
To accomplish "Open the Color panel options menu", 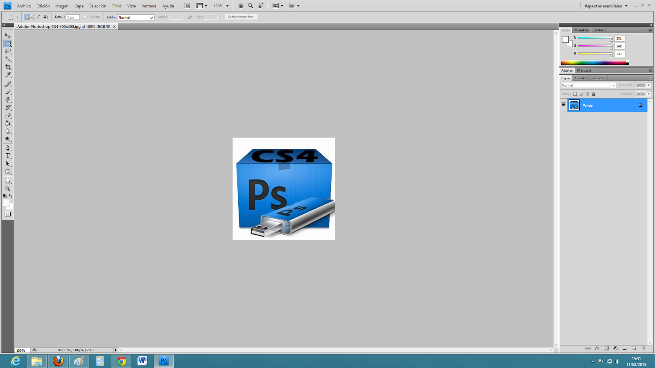I will (650, 30).
